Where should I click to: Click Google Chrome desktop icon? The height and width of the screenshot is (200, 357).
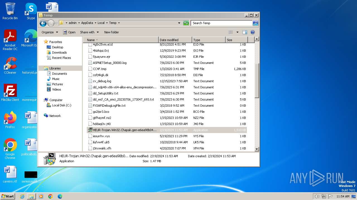(10, 149)
